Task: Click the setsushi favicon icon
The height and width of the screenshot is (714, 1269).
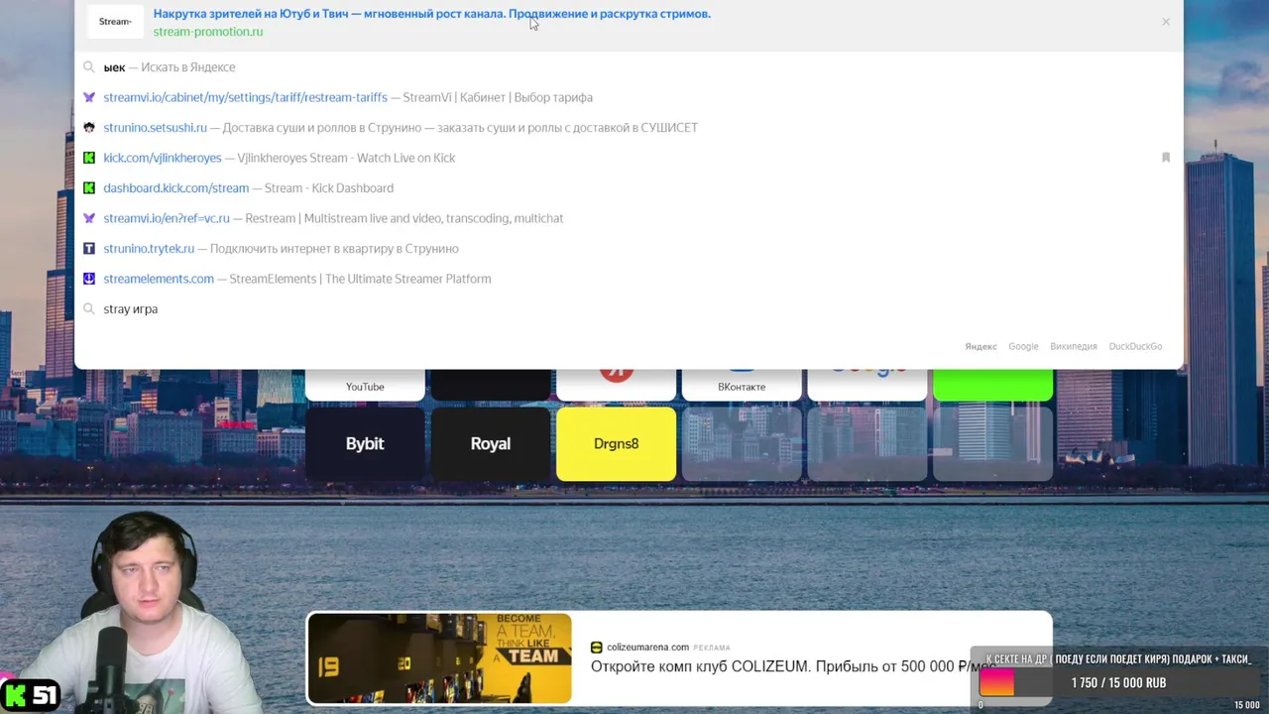Action: pyautogui.click(x=89, y=128)
